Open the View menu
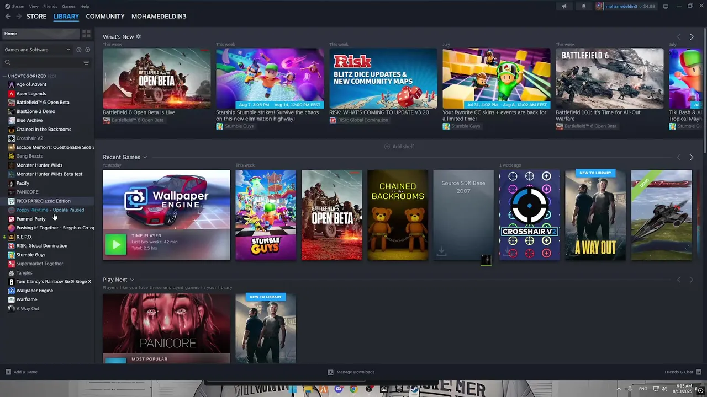This screenshot has height=397, width=707. pyautogui.click(x=34, y=6)
